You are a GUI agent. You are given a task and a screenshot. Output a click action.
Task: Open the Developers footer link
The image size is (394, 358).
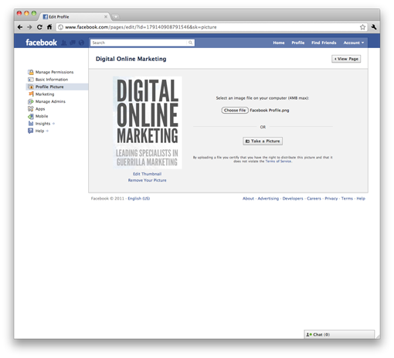click(293, 199)
